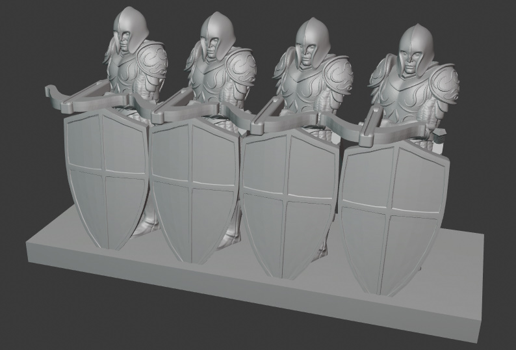Select the leftmost soldier's cross shield
This screenshot has height=350, width=516.
pyautogui.click(x=106, y=180)
